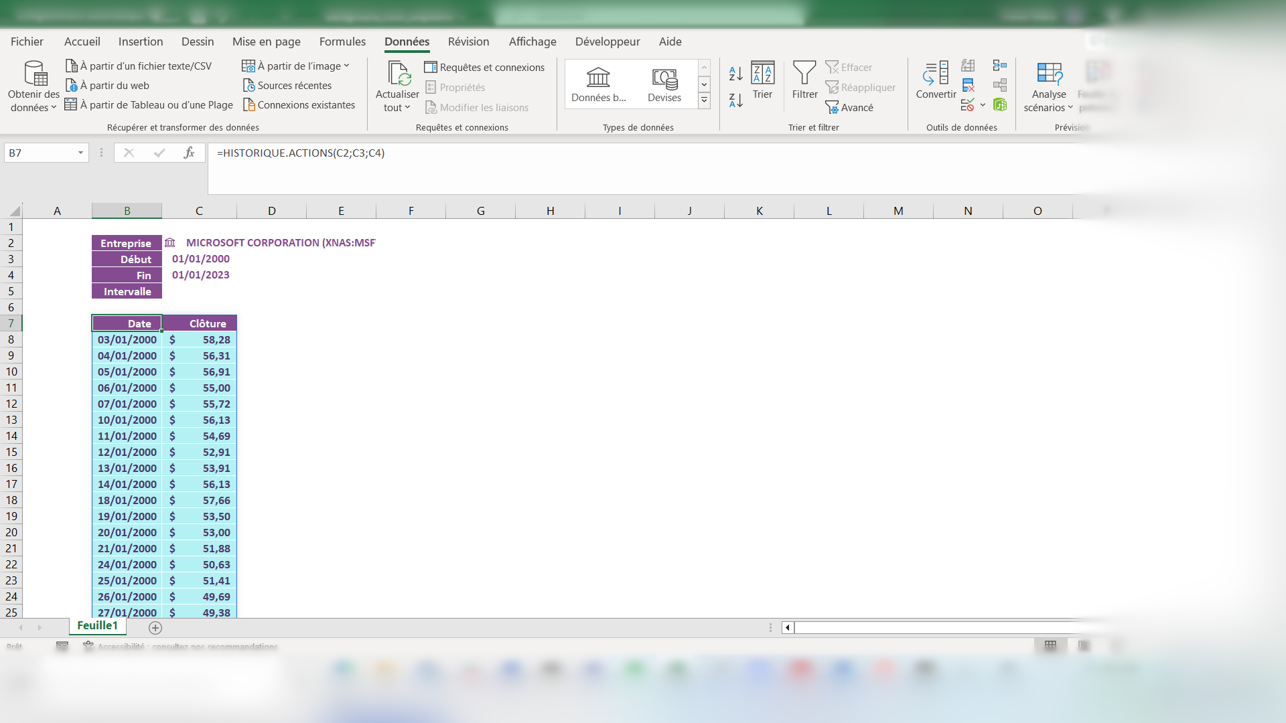Confirm formula entry with checkmark icon
Image resolution: width=1286 pixels, height=723 pixels.
point(159,153)
